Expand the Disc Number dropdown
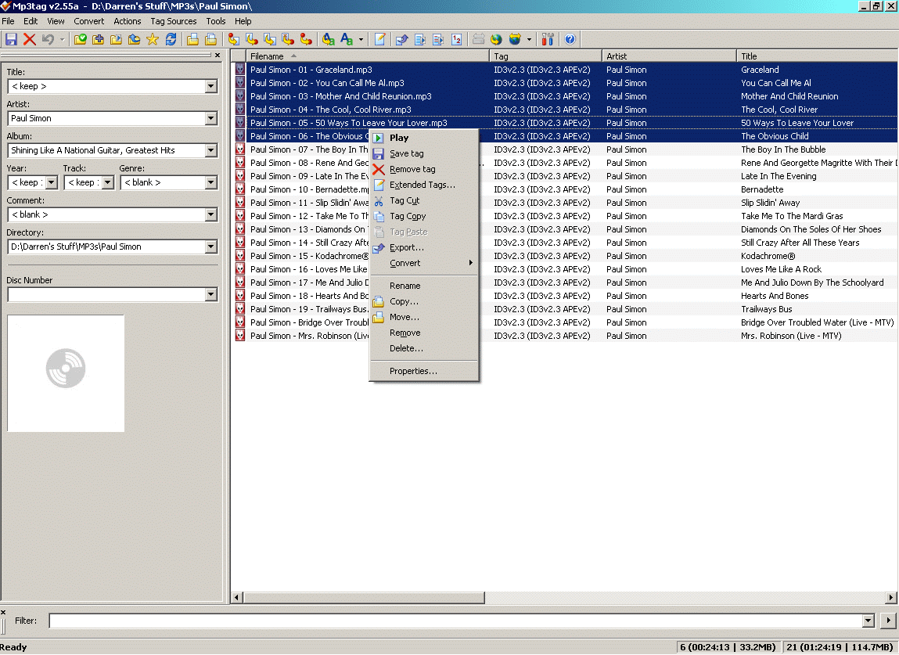 coord(211,295)
